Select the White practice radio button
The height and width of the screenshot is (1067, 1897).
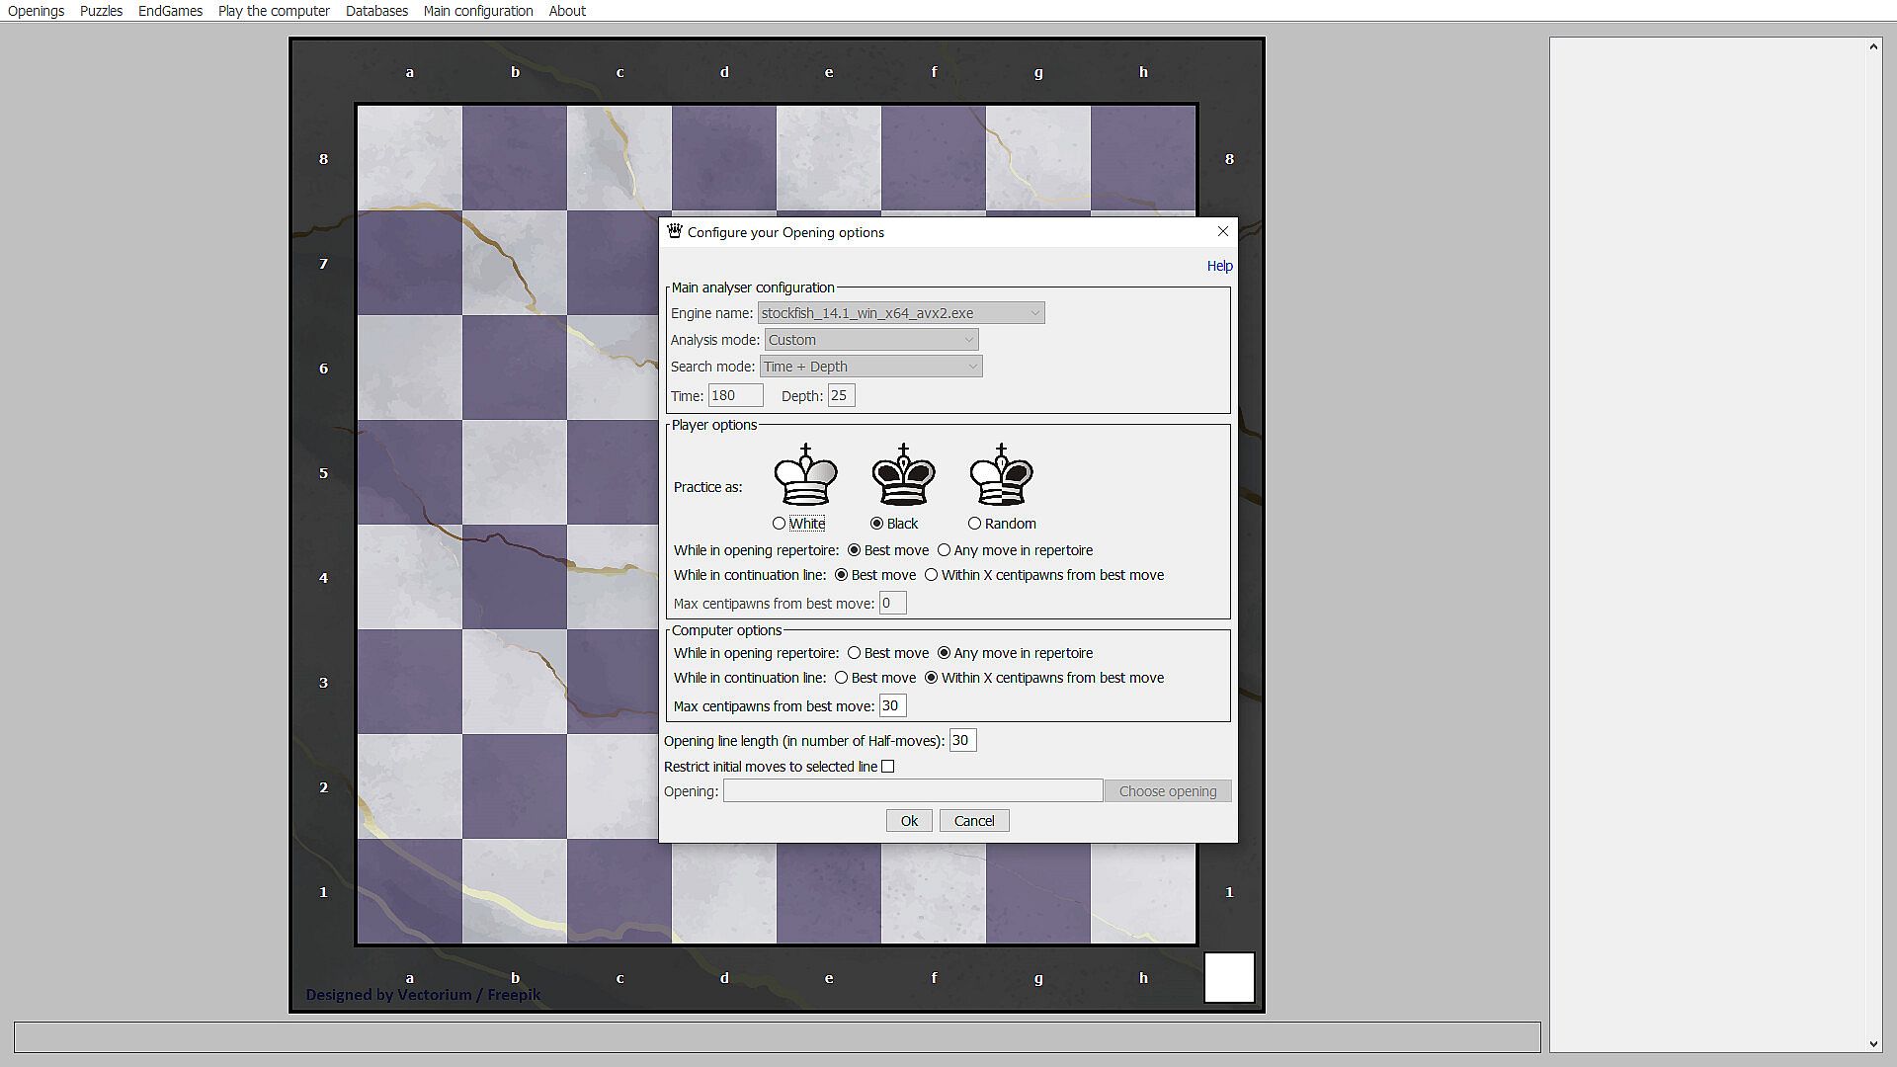[780, 524]
